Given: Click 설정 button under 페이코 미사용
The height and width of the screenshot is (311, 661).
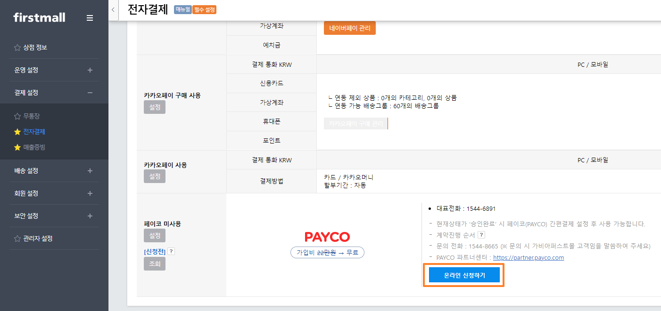Looking at the screenshot, I should (155, 236).
